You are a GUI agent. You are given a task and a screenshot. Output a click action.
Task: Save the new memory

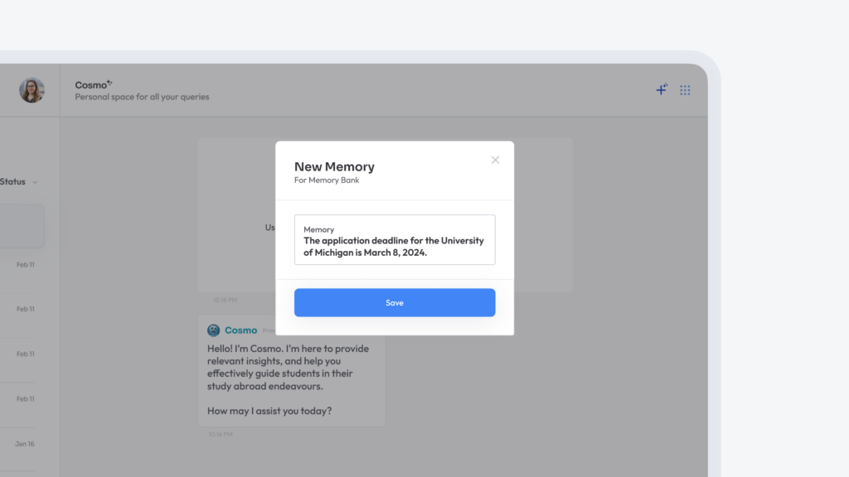tap(394, 302)
